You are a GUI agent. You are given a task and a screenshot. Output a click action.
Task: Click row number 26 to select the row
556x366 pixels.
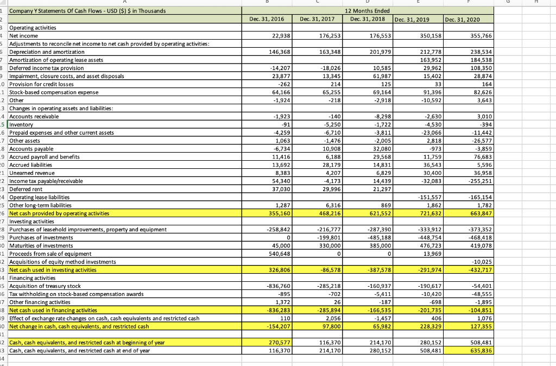coord(4,213)
